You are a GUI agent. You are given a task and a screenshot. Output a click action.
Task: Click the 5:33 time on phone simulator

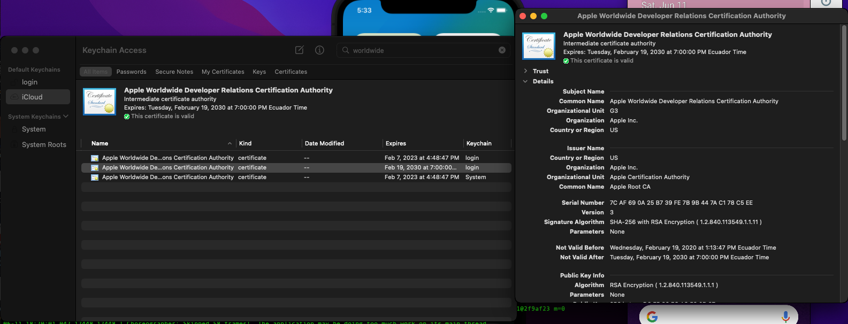364,11
